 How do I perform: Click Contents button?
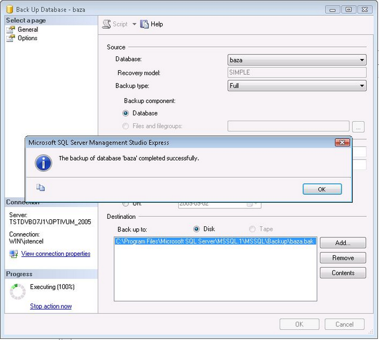[x=343, y=273]
